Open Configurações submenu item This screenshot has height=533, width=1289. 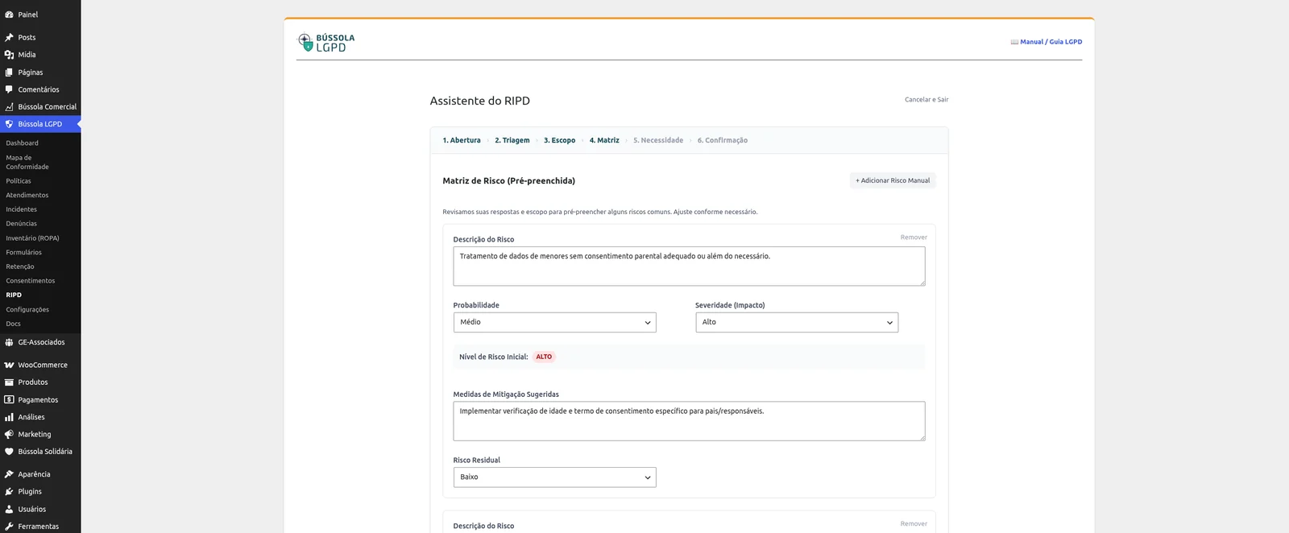pos(27,310)
